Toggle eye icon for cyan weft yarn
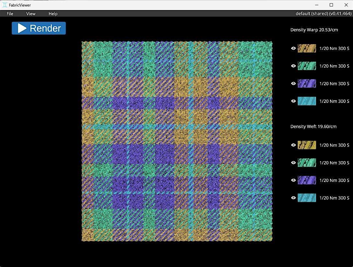353x267 pixels. tap(293, 198)
